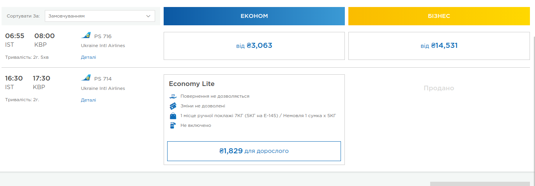
Task: Switch to the БІЗНЕС fare tab
Action: pos(439,16)
